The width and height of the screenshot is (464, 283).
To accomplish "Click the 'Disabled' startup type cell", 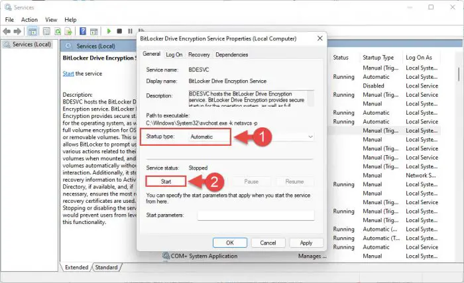I will click(x=373, y=86).
